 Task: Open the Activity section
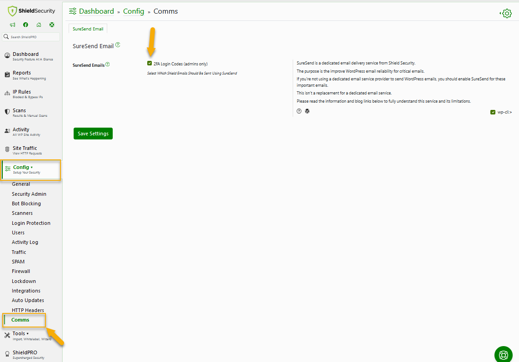(31, 131)
